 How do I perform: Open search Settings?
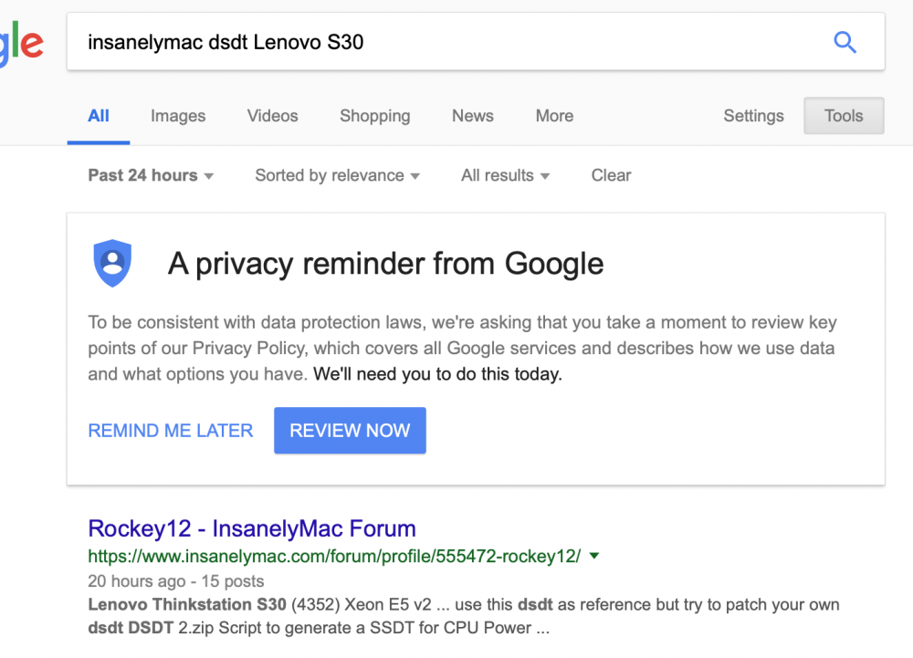click(753, 116)
